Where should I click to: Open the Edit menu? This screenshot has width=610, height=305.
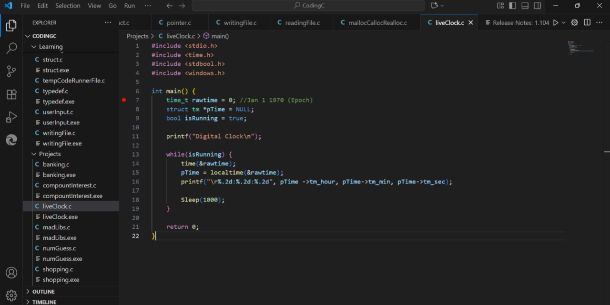(42, 6)
